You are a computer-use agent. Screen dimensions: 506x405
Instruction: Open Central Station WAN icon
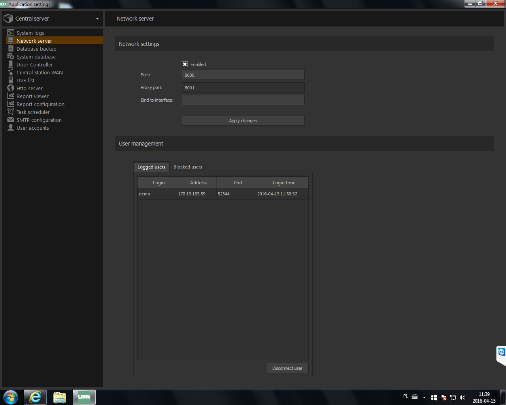pyautogui.click(x=11, y=72)
